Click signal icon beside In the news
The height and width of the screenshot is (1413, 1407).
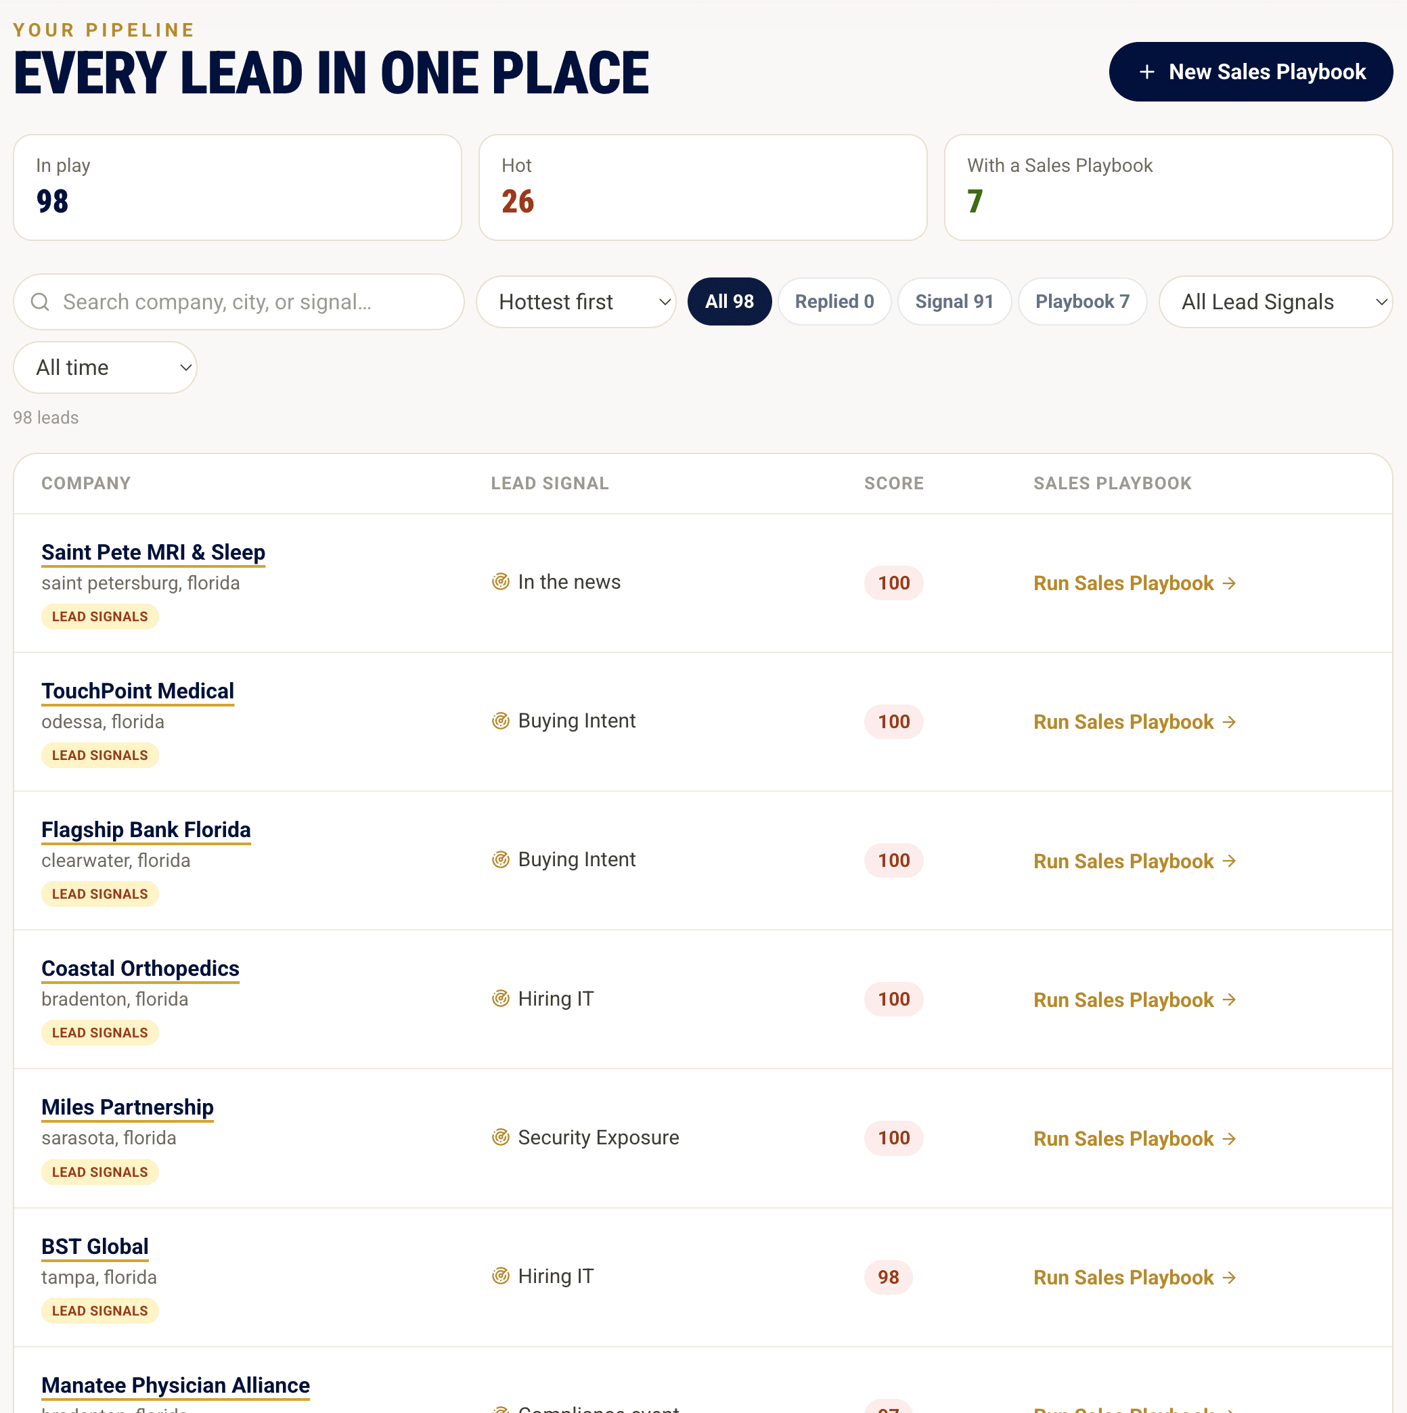point(500,582)
